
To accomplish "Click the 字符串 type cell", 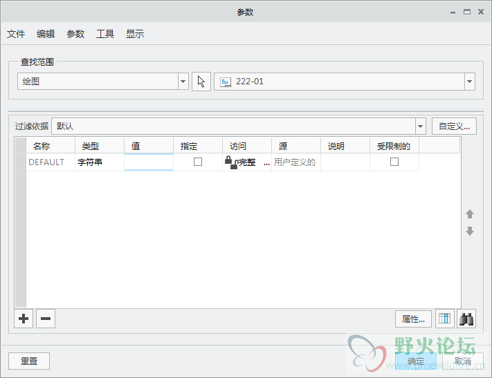I will [100, 162].
